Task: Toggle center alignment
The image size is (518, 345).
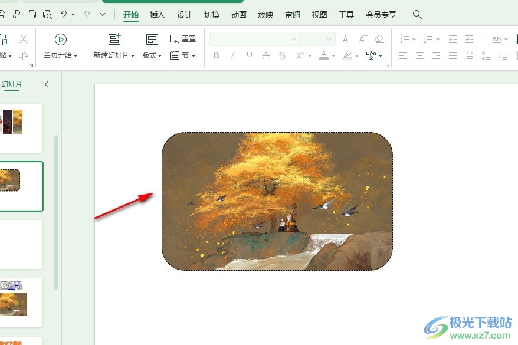Action: click(x=419, y=55)
